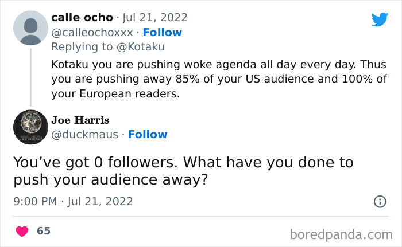Like the tweet with the heart icon

click(22, 231)
